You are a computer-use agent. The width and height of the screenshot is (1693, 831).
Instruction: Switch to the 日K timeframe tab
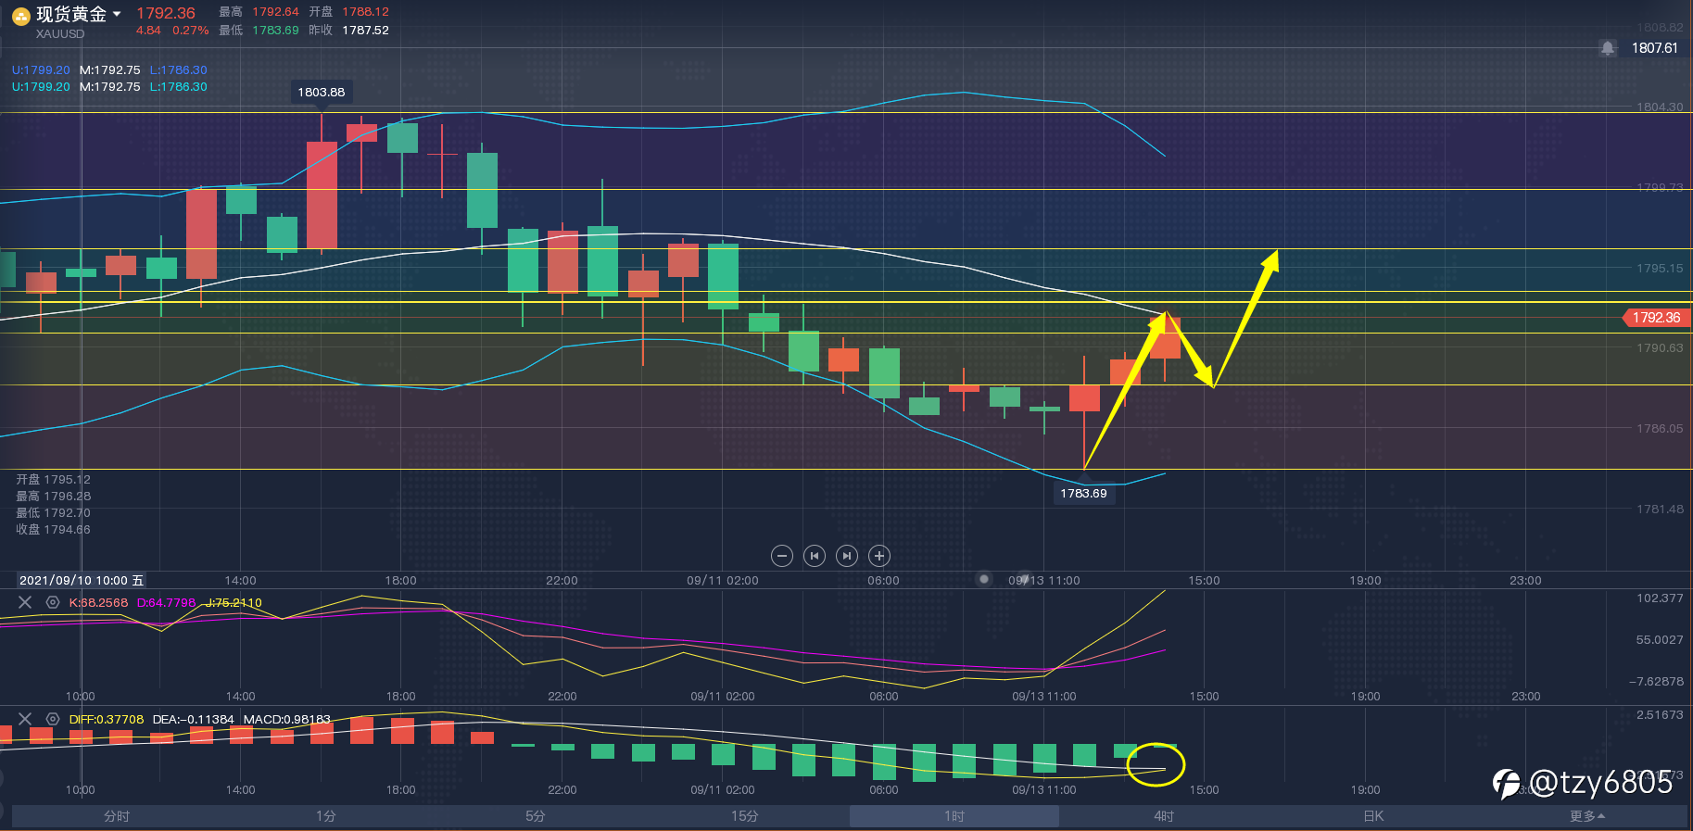(x=1373, y=816)
